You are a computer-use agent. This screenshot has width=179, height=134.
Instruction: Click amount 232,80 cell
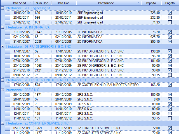click(151, 18)
